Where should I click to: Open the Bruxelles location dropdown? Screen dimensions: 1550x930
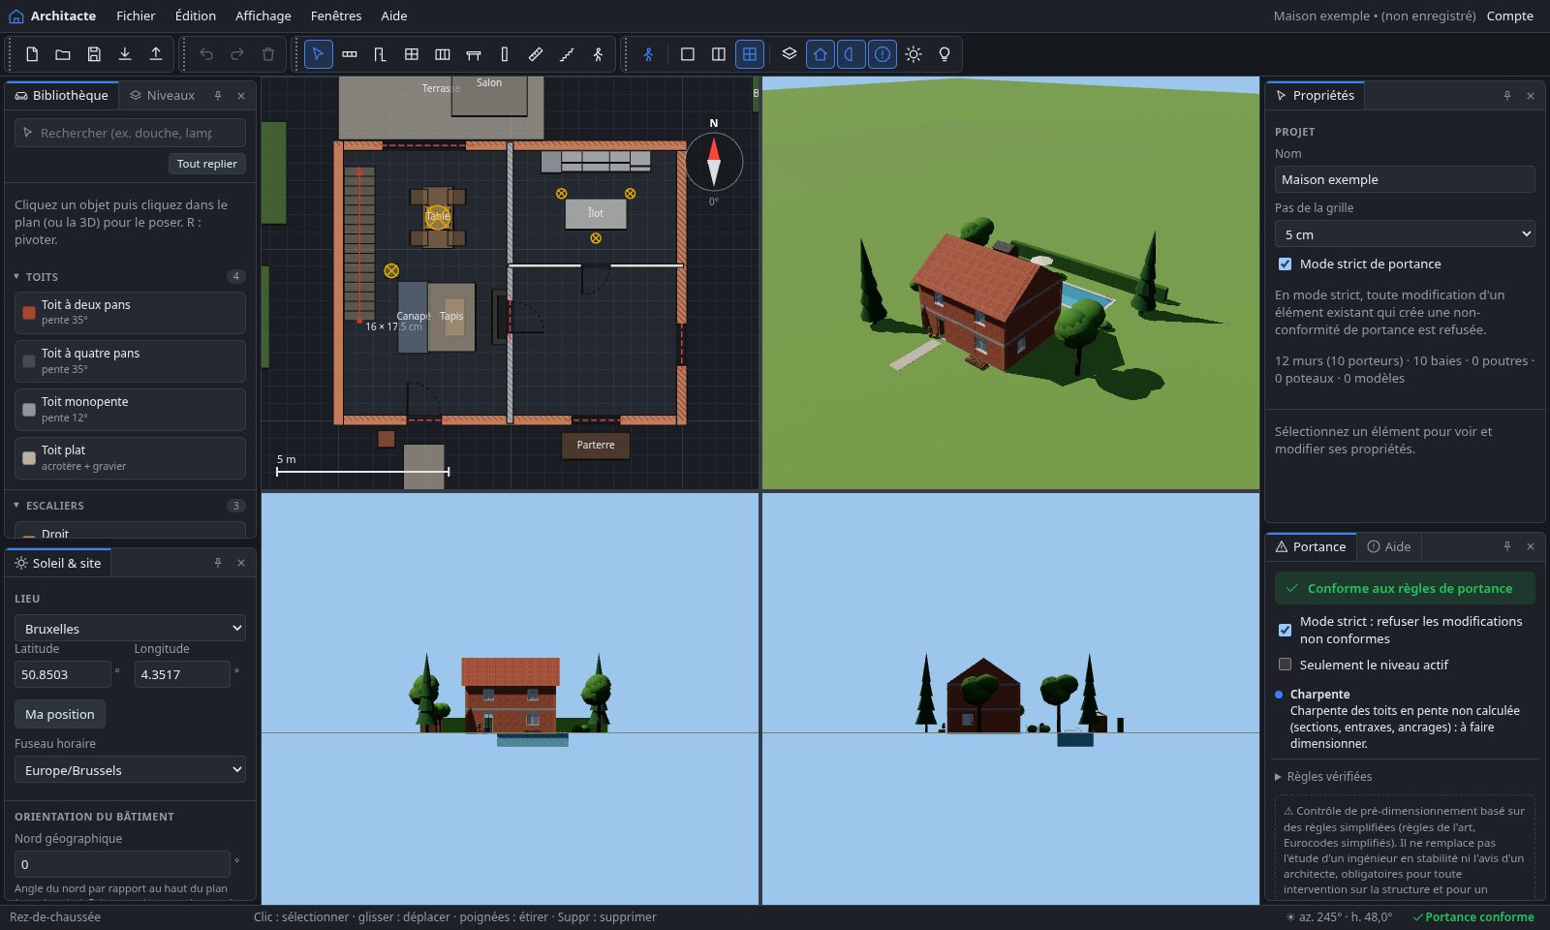[x=130, y=629]
